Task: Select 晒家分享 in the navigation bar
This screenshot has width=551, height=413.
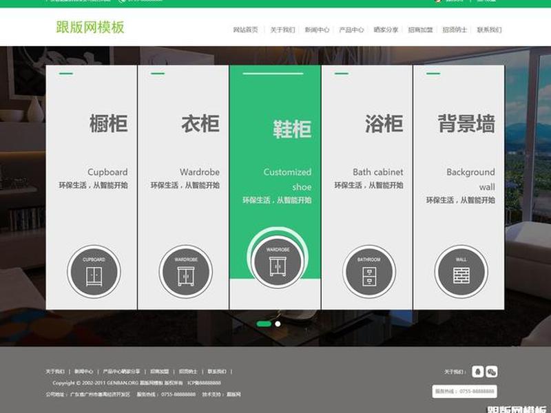Action: (x=386, y=30)
